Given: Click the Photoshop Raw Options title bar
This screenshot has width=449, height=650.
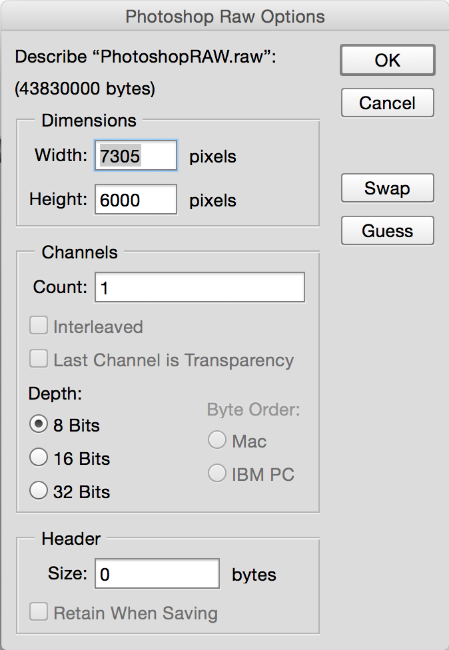Looking at the screenshot, I should [x=224, y=17].
